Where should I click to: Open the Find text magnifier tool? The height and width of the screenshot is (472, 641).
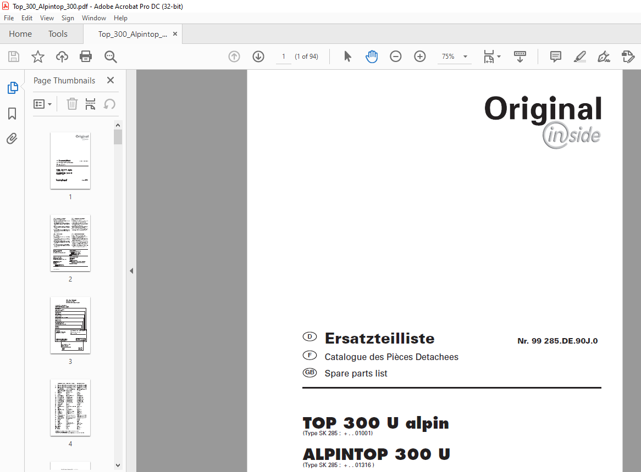(110, 57)
